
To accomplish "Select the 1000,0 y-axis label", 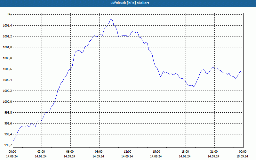I will [x=7, y=102].
